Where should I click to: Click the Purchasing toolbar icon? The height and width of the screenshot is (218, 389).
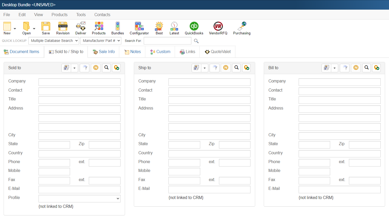pyautogui.click(x=242, y=27)
